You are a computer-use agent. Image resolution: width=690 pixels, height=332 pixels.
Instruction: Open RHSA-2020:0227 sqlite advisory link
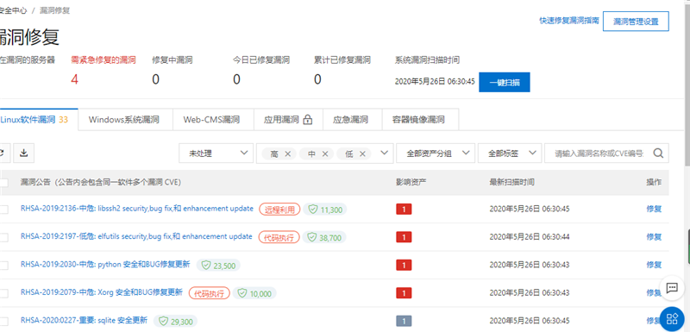coord(84,320)
